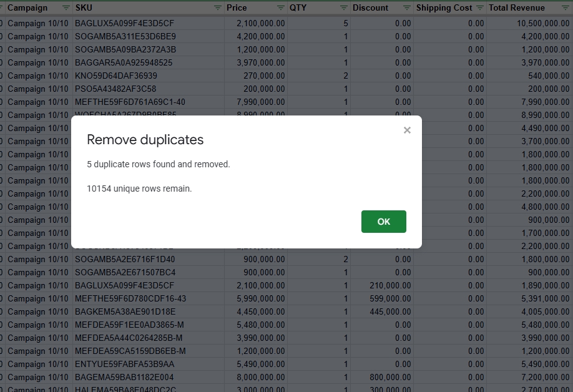Open the Discount column filter
The width and height of the screenshot is (573, 392).
click(407, 7)
